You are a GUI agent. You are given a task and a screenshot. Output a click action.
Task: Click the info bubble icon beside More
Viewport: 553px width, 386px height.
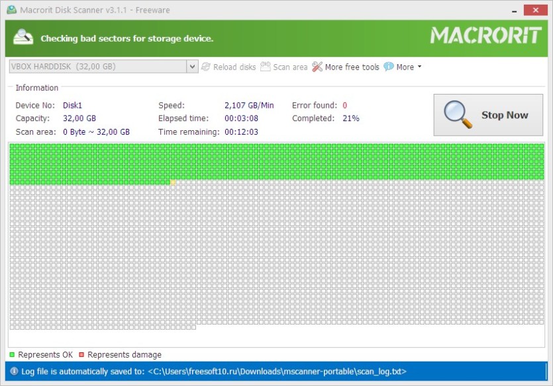pos(388,67)
